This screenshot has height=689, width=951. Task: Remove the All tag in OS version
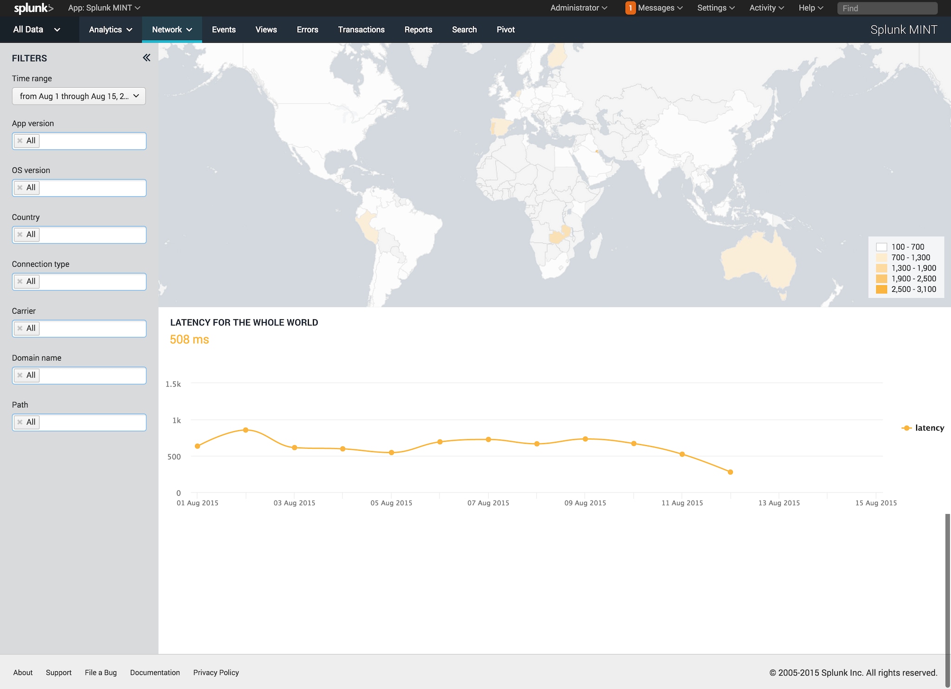[20, 188]
